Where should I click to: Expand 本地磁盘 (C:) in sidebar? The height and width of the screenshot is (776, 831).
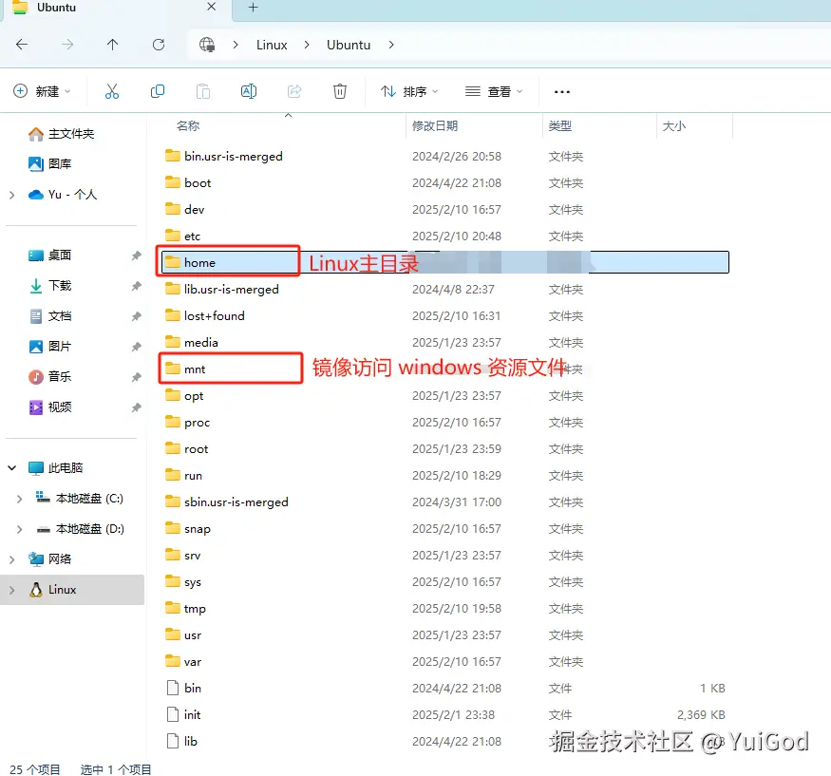click(20, 499)
